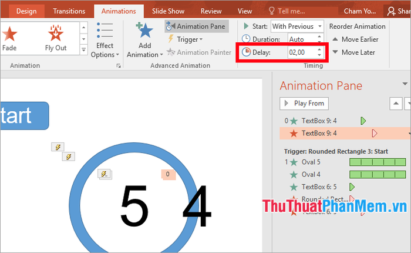This screenshot has height=253, width=411.
Task: Click the Delay value field
Action: (x=301, y=52)
